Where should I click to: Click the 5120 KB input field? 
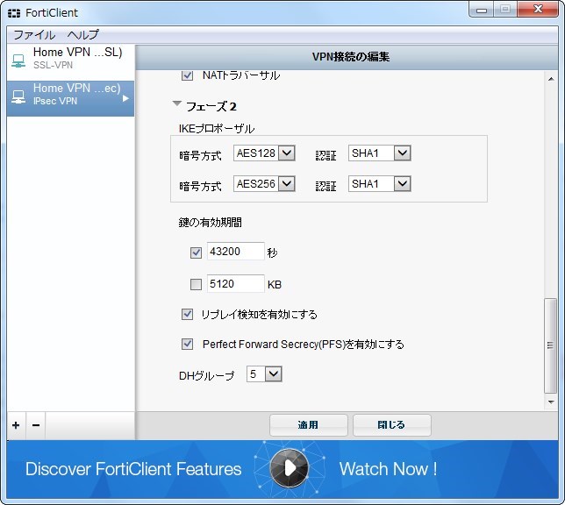click(236, 284)
